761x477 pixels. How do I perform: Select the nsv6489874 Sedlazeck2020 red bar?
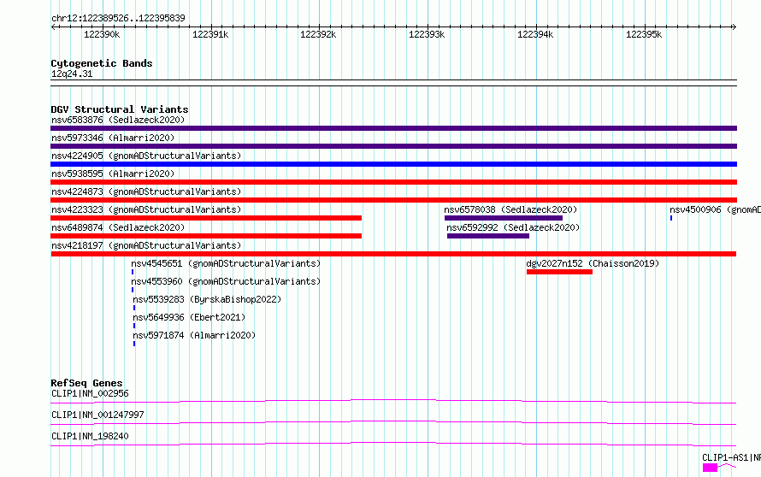click(x=206, y=236)
